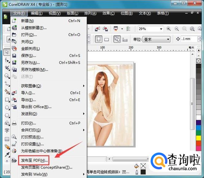Choose 打印预览(R)... menu entry
Viewport: 204px width, 178px height.
click(49, 137)
